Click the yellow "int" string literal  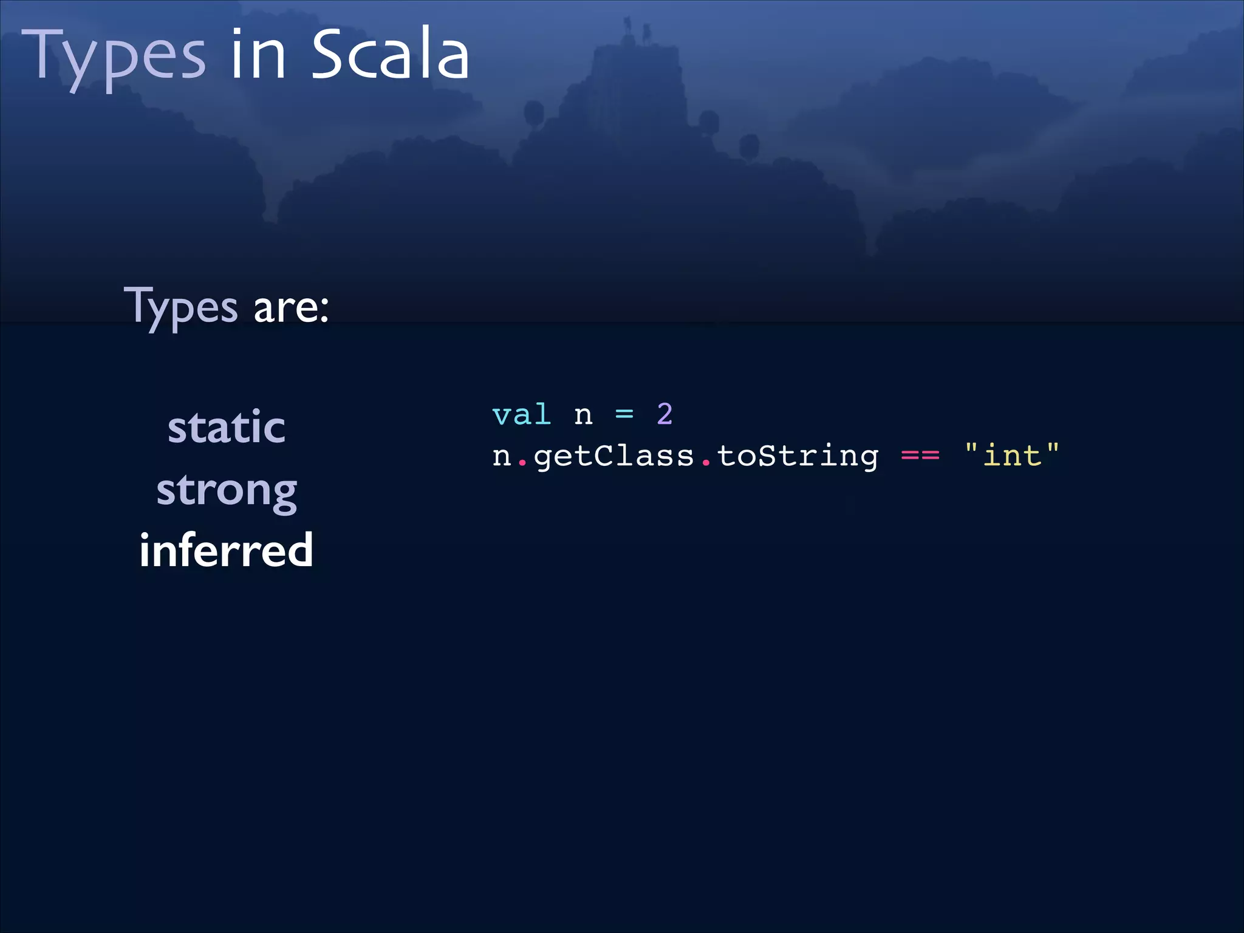pos(1012,456)
